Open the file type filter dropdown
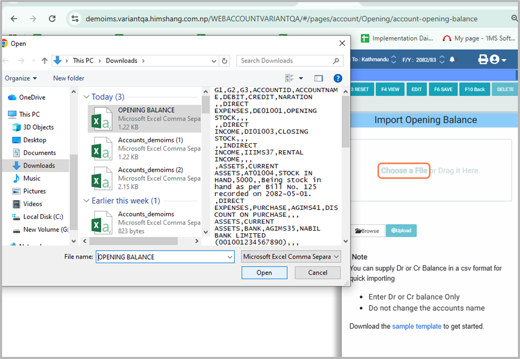 coord(290,257)
